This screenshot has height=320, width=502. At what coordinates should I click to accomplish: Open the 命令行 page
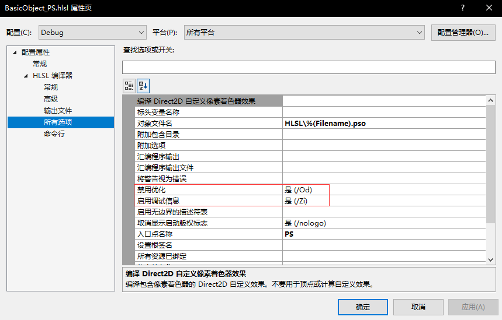54,134
